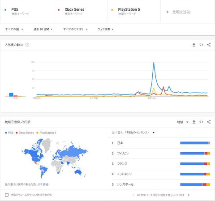215x201 pixels.
Task: Select the PS5 search term box
Action: point(27,12)
